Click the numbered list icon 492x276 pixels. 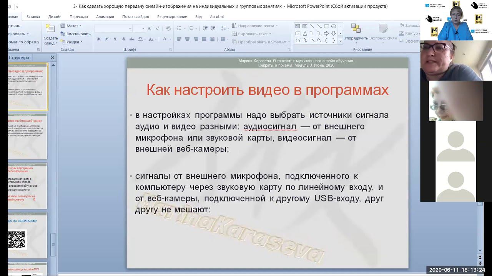pos(191,28)
